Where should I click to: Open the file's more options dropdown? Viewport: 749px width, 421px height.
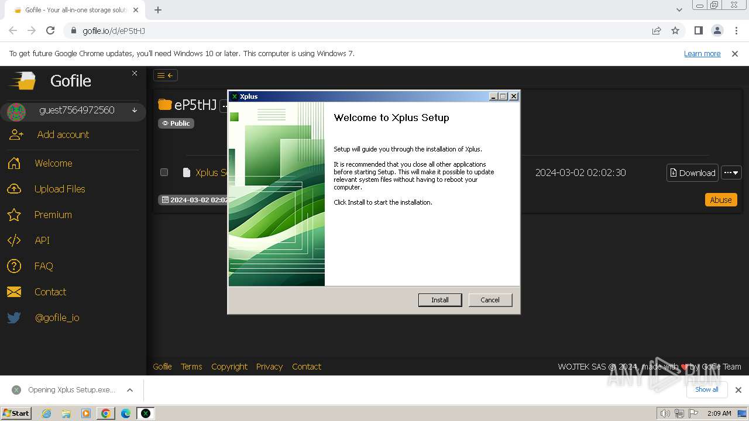click(731, 172)
